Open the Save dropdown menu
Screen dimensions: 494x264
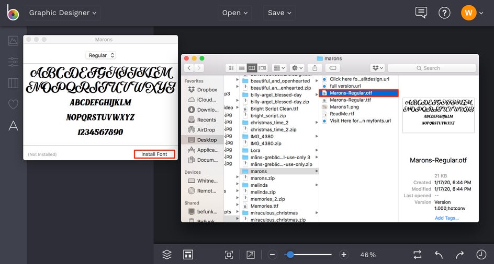coord(279,13)
